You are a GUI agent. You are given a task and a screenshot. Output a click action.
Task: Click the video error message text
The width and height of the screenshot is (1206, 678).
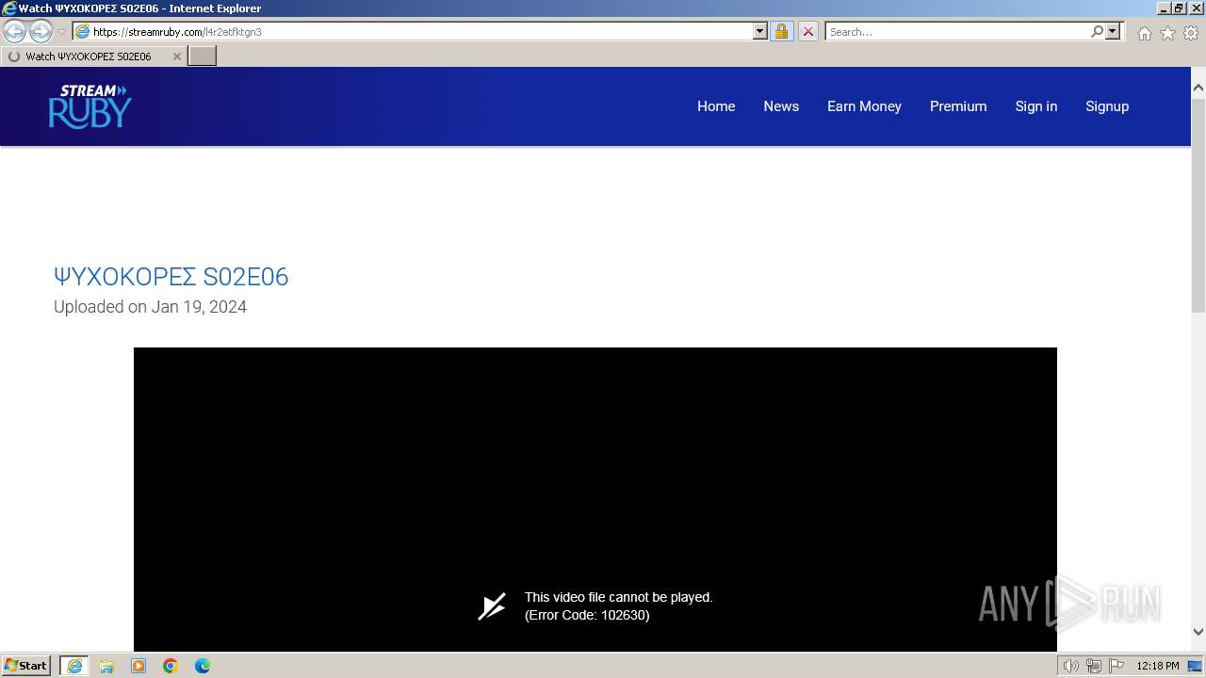click(x=619, y=606)
